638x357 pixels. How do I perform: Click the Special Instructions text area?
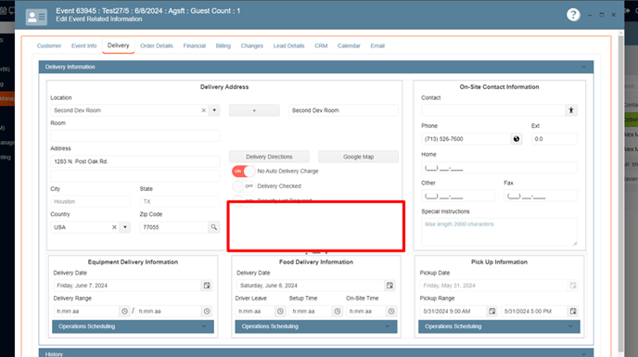pos(499,232)
